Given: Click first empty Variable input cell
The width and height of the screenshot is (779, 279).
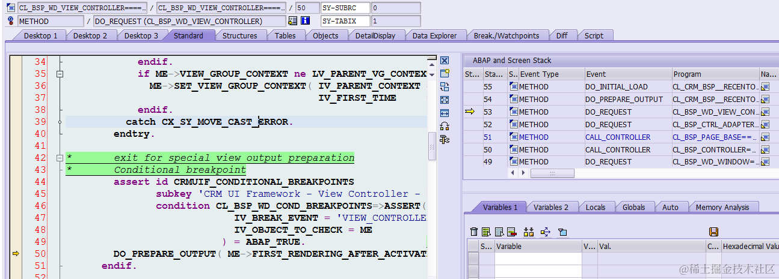Looking at the screenshot, I should [x=538, y=258].
